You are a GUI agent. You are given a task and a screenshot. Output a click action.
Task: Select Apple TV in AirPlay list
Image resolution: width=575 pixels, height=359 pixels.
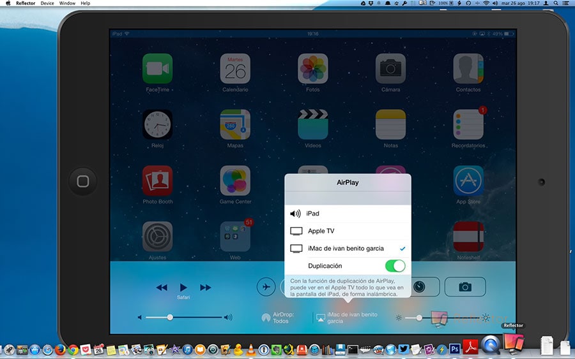348,231
